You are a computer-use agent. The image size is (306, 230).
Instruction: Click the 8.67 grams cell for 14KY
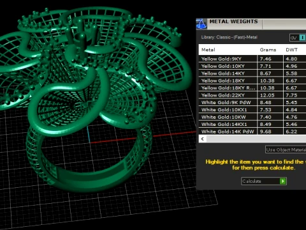point(270,73)
